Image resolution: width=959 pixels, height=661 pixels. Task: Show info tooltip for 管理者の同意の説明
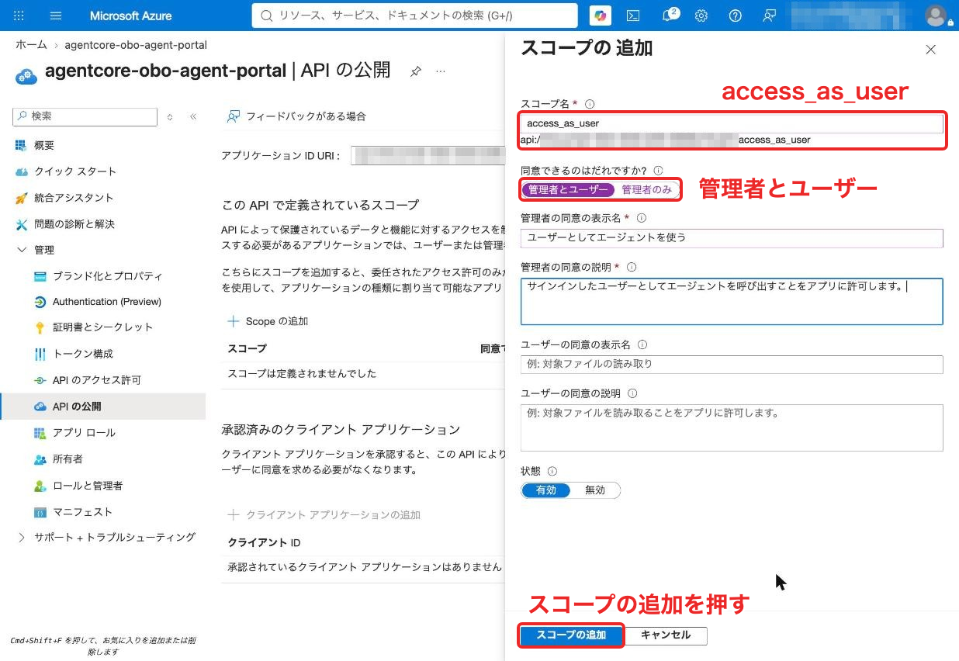pos(632,267)
